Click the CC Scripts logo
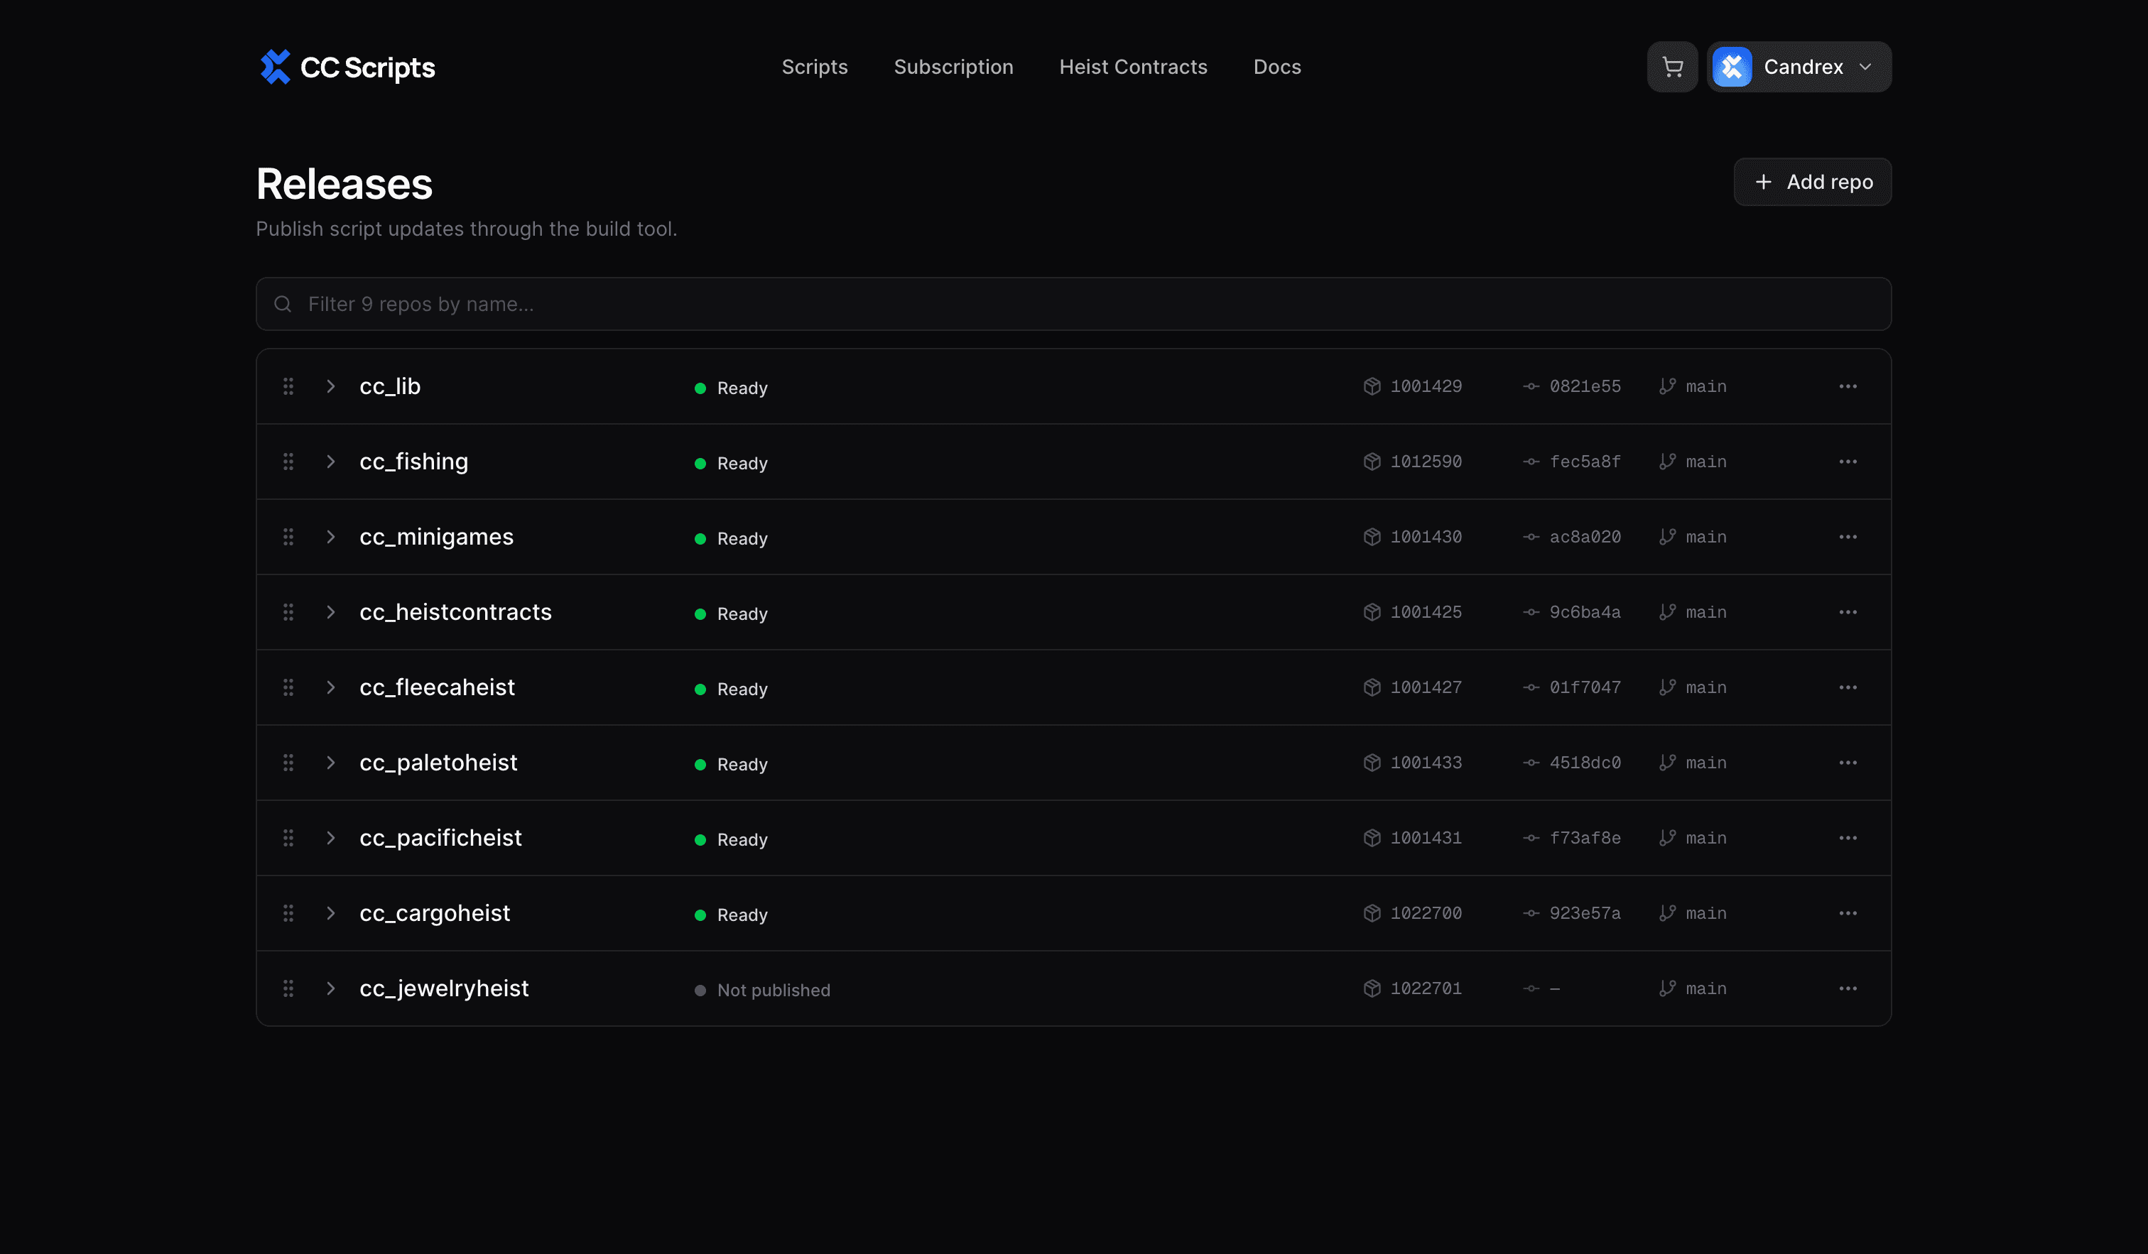This screenshot has height=1254, width=2148. (347, 67)
